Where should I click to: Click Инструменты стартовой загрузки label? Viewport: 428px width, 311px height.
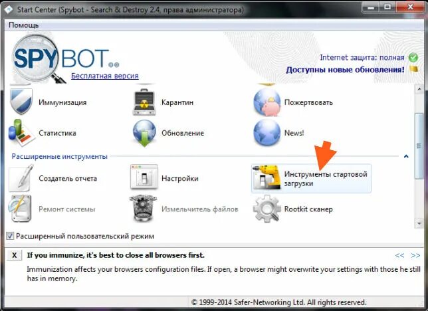point(326,179)
